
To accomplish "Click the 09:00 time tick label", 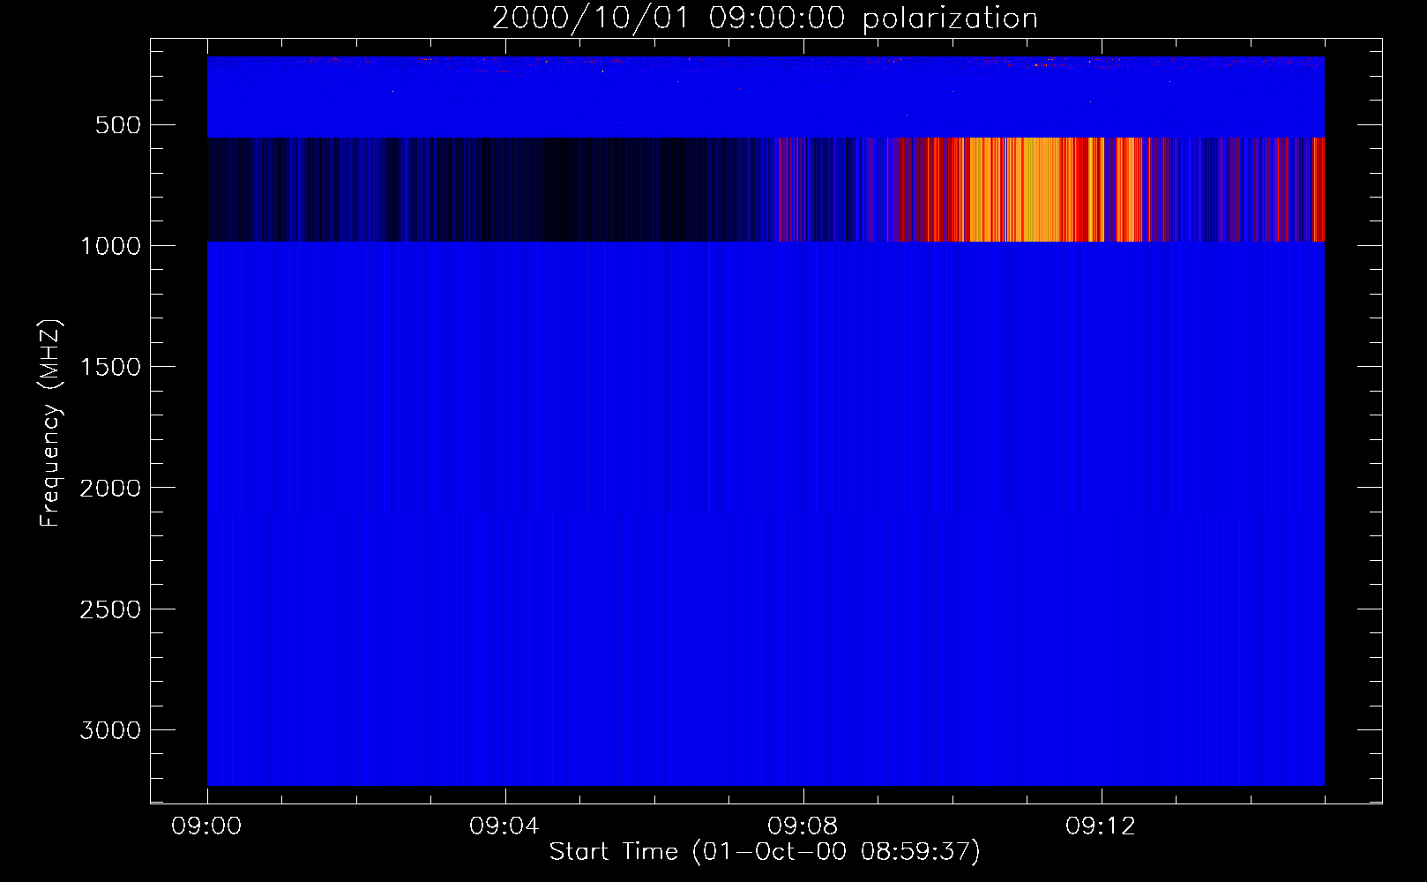I will (x=206, y=826).
